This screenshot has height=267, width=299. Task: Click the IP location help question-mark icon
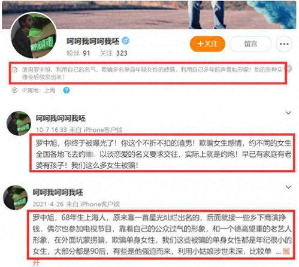(67, 90)
